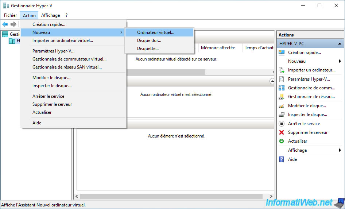Click Aucun élément n'est sélectionné text

point(177,136)
